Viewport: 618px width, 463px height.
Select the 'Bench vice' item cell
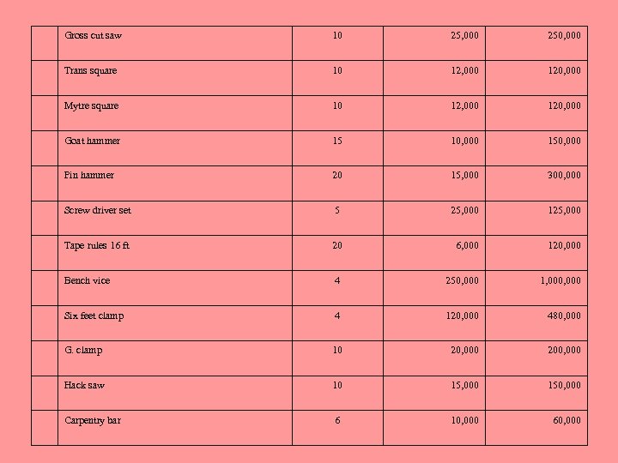point(88,280)
